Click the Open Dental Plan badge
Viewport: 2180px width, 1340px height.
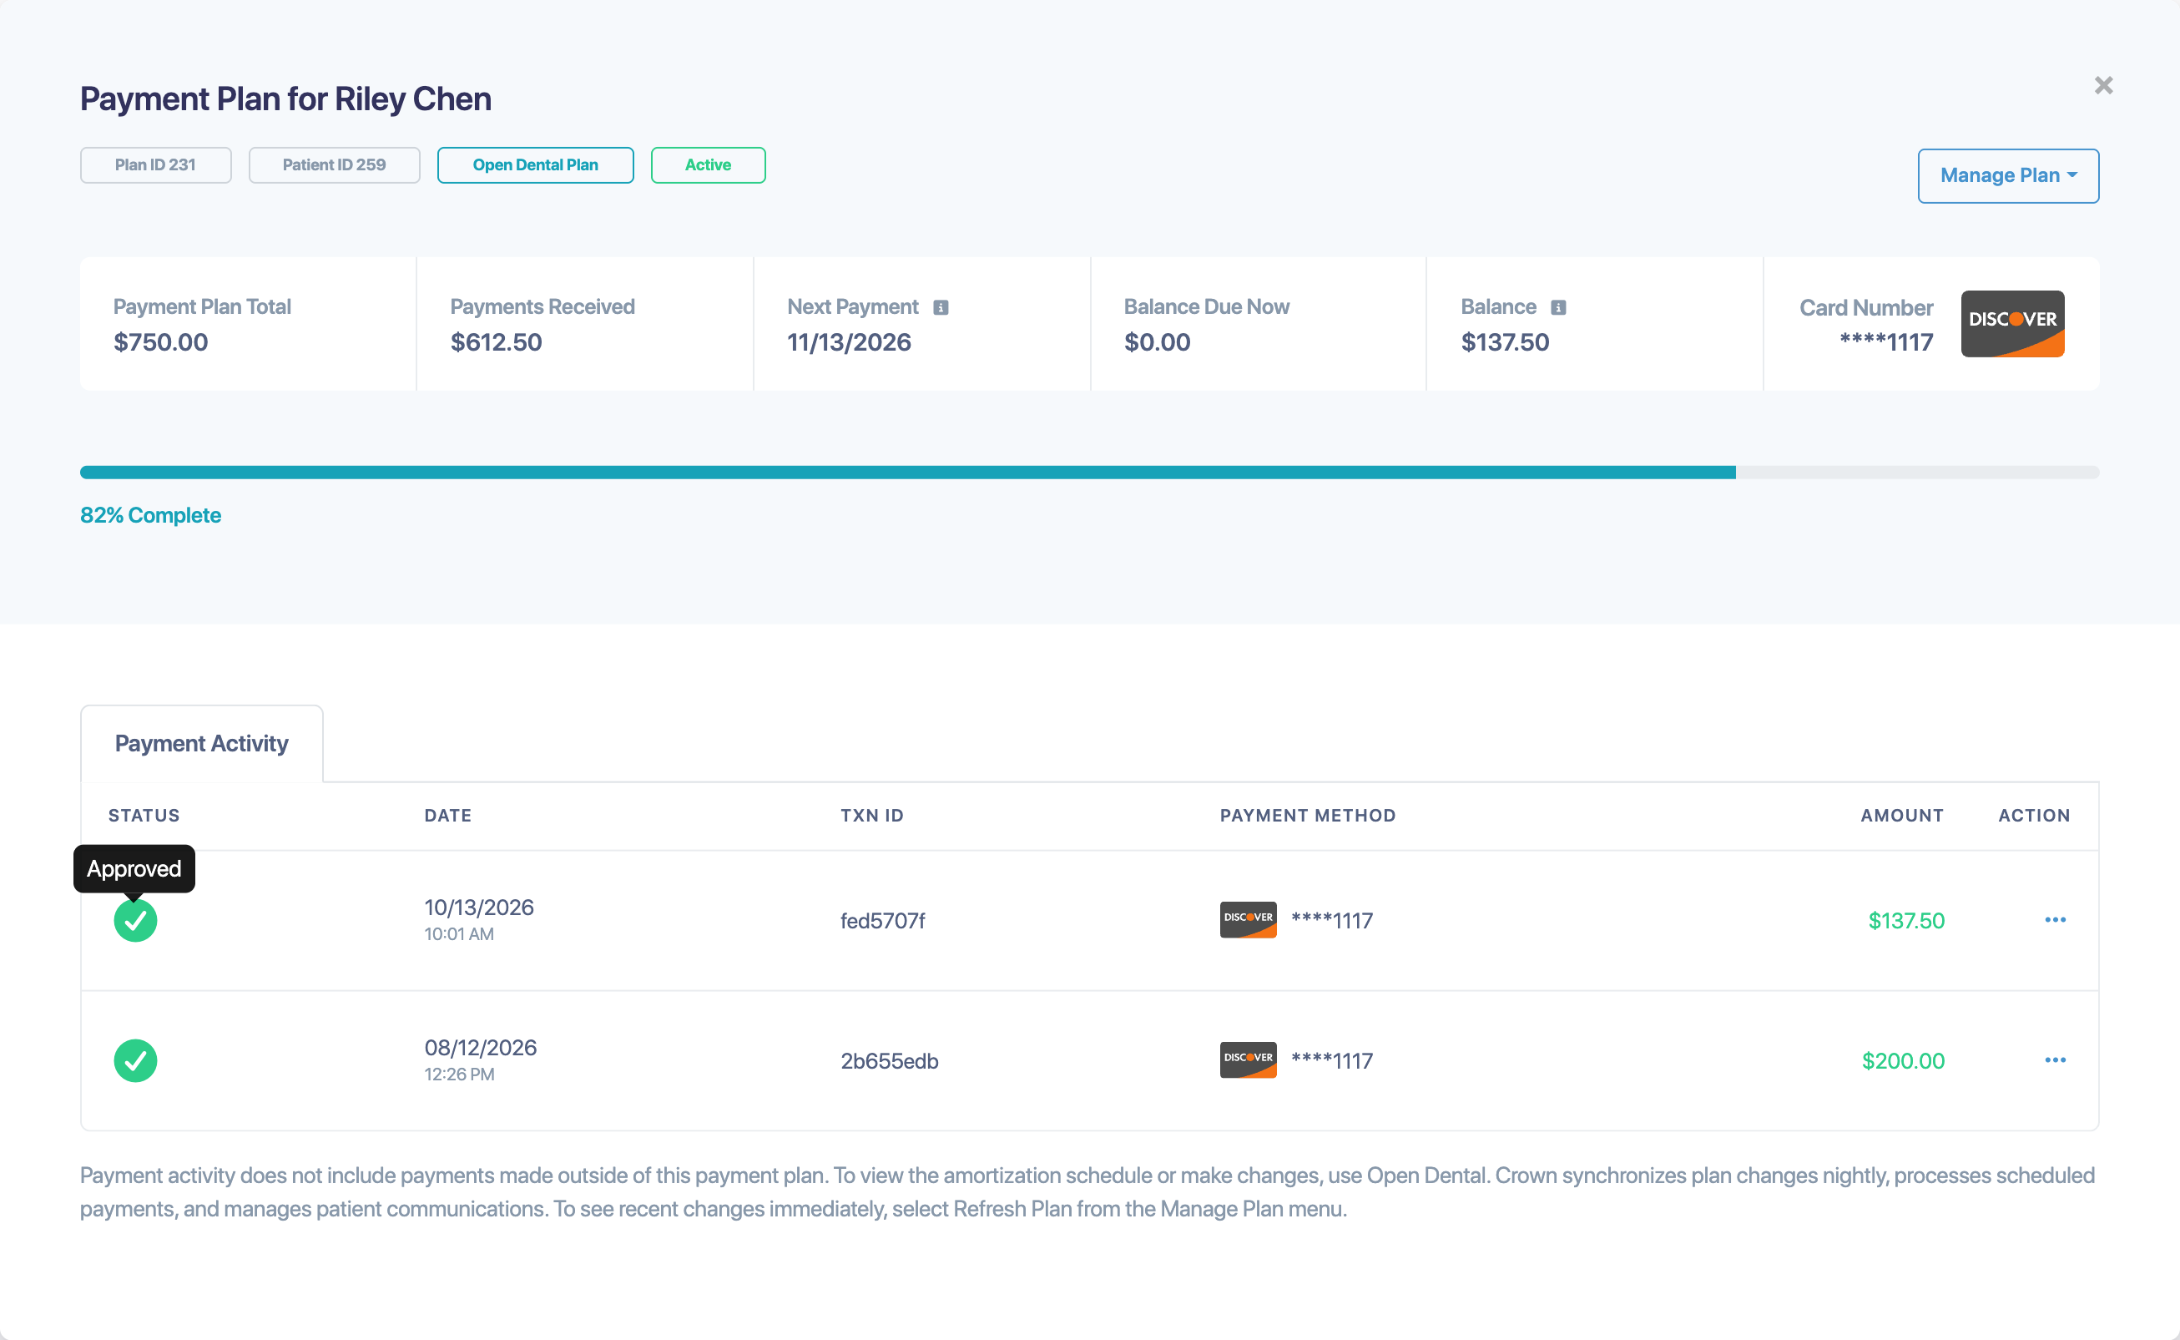(535, 164)
